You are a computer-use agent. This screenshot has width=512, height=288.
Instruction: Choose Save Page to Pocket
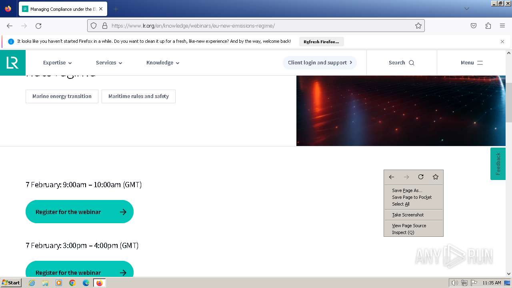point(414,197)
